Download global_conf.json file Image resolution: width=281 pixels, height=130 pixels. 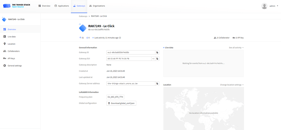pyautogui.click(x=121, y=103)
